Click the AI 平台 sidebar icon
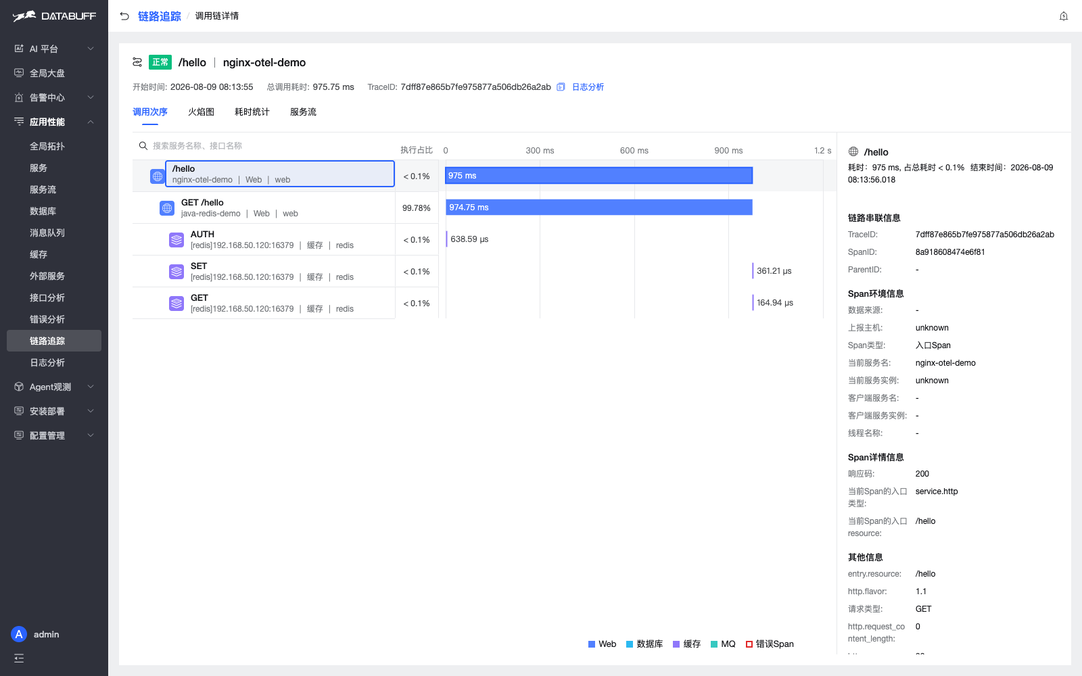 click(x=19, y=49)
